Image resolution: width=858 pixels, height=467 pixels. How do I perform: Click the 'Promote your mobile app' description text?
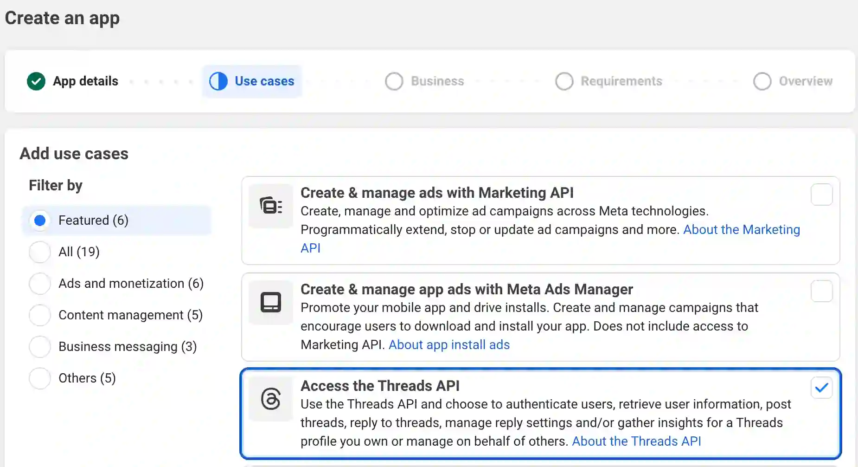tap(529, 326)
